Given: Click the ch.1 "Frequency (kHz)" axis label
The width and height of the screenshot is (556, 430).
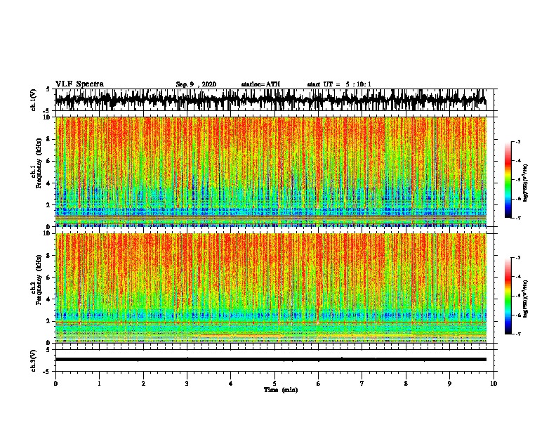Looking at the screenshot, I should point(39,163).
